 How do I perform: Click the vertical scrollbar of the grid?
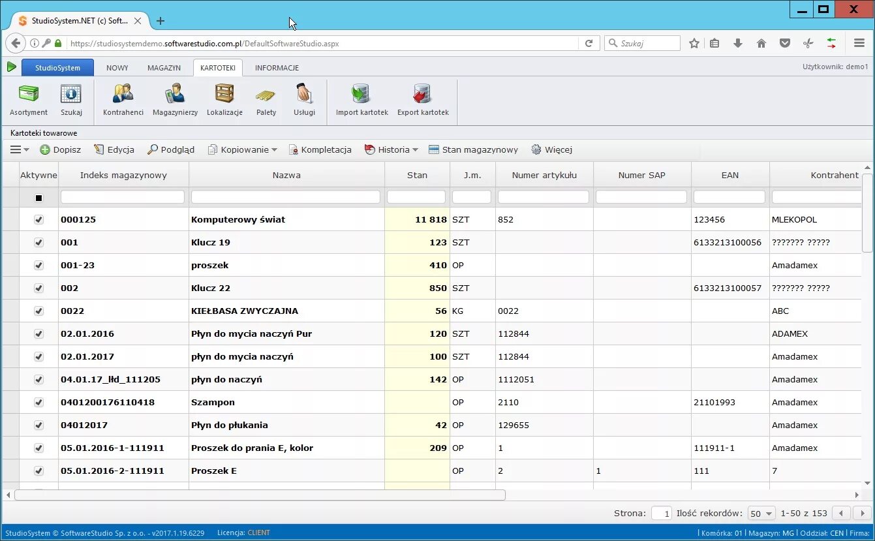click(867, 213)
